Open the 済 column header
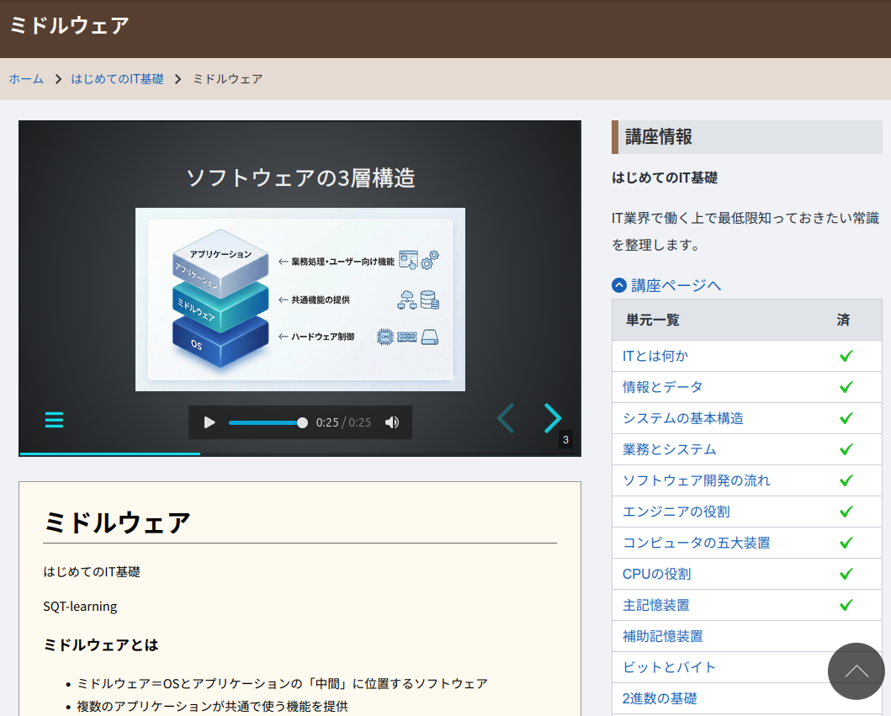Screen dimensions: 891x716 [843, 321]
